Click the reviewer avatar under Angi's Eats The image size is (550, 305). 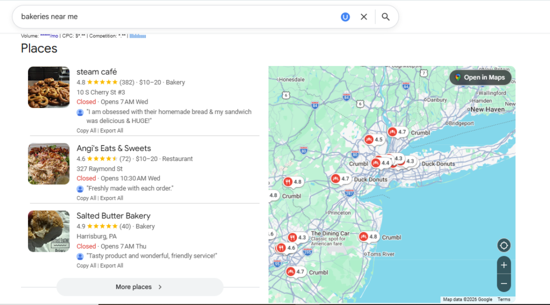80,189
